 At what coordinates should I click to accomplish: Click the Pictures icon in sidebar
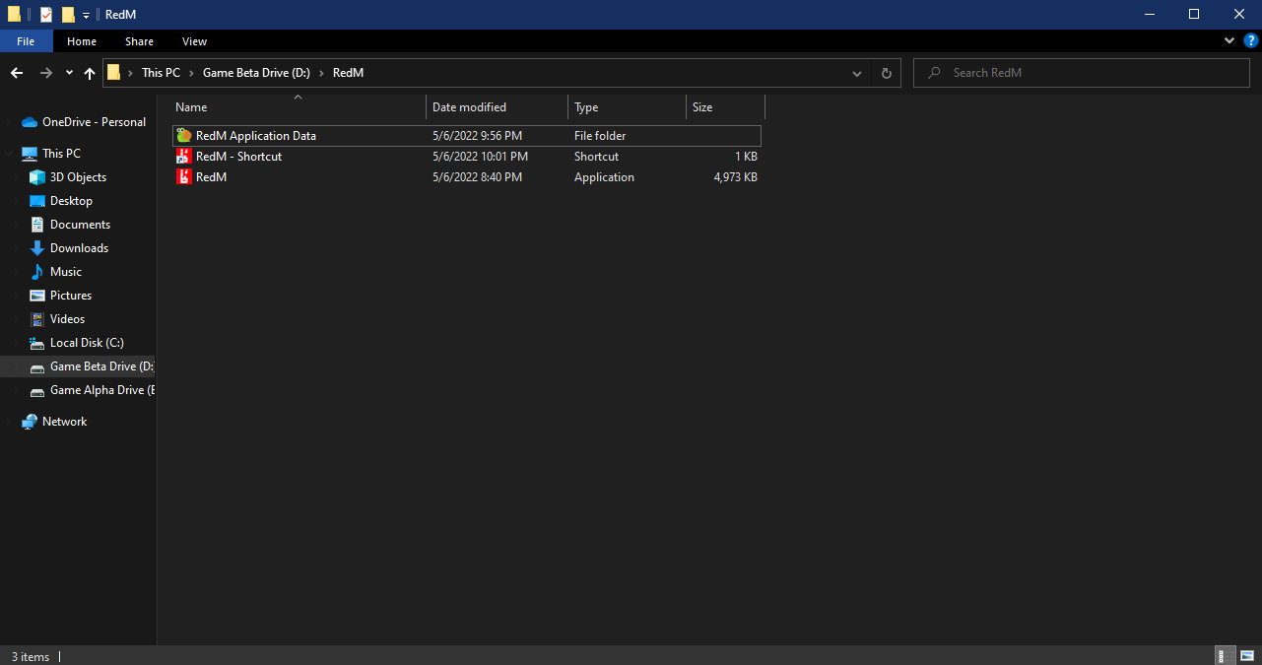tap(37, 296)
